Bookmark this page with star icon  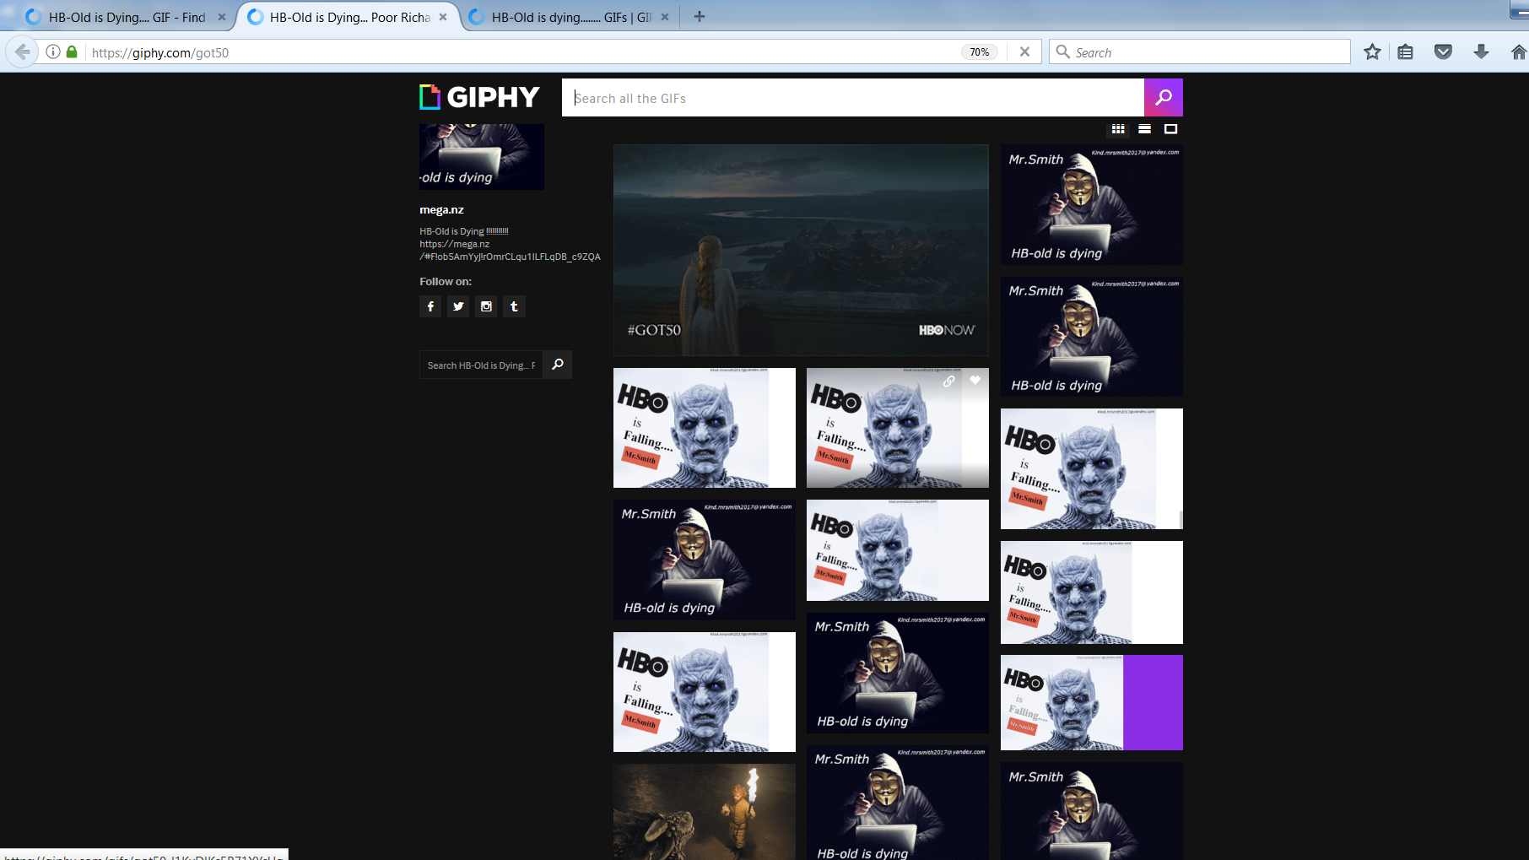1372,52
